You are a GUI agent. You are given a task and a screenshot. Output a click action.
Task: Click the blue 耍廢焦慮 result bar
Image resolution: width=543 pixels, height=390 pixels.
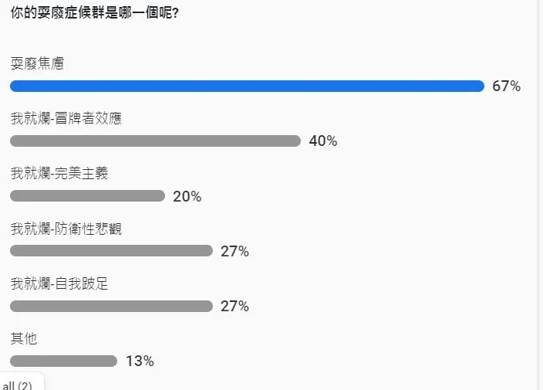pos(247,86)
